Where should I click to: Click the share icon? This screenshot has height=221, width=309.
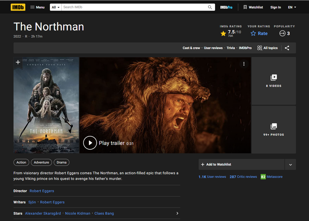(x=287, y=48)
